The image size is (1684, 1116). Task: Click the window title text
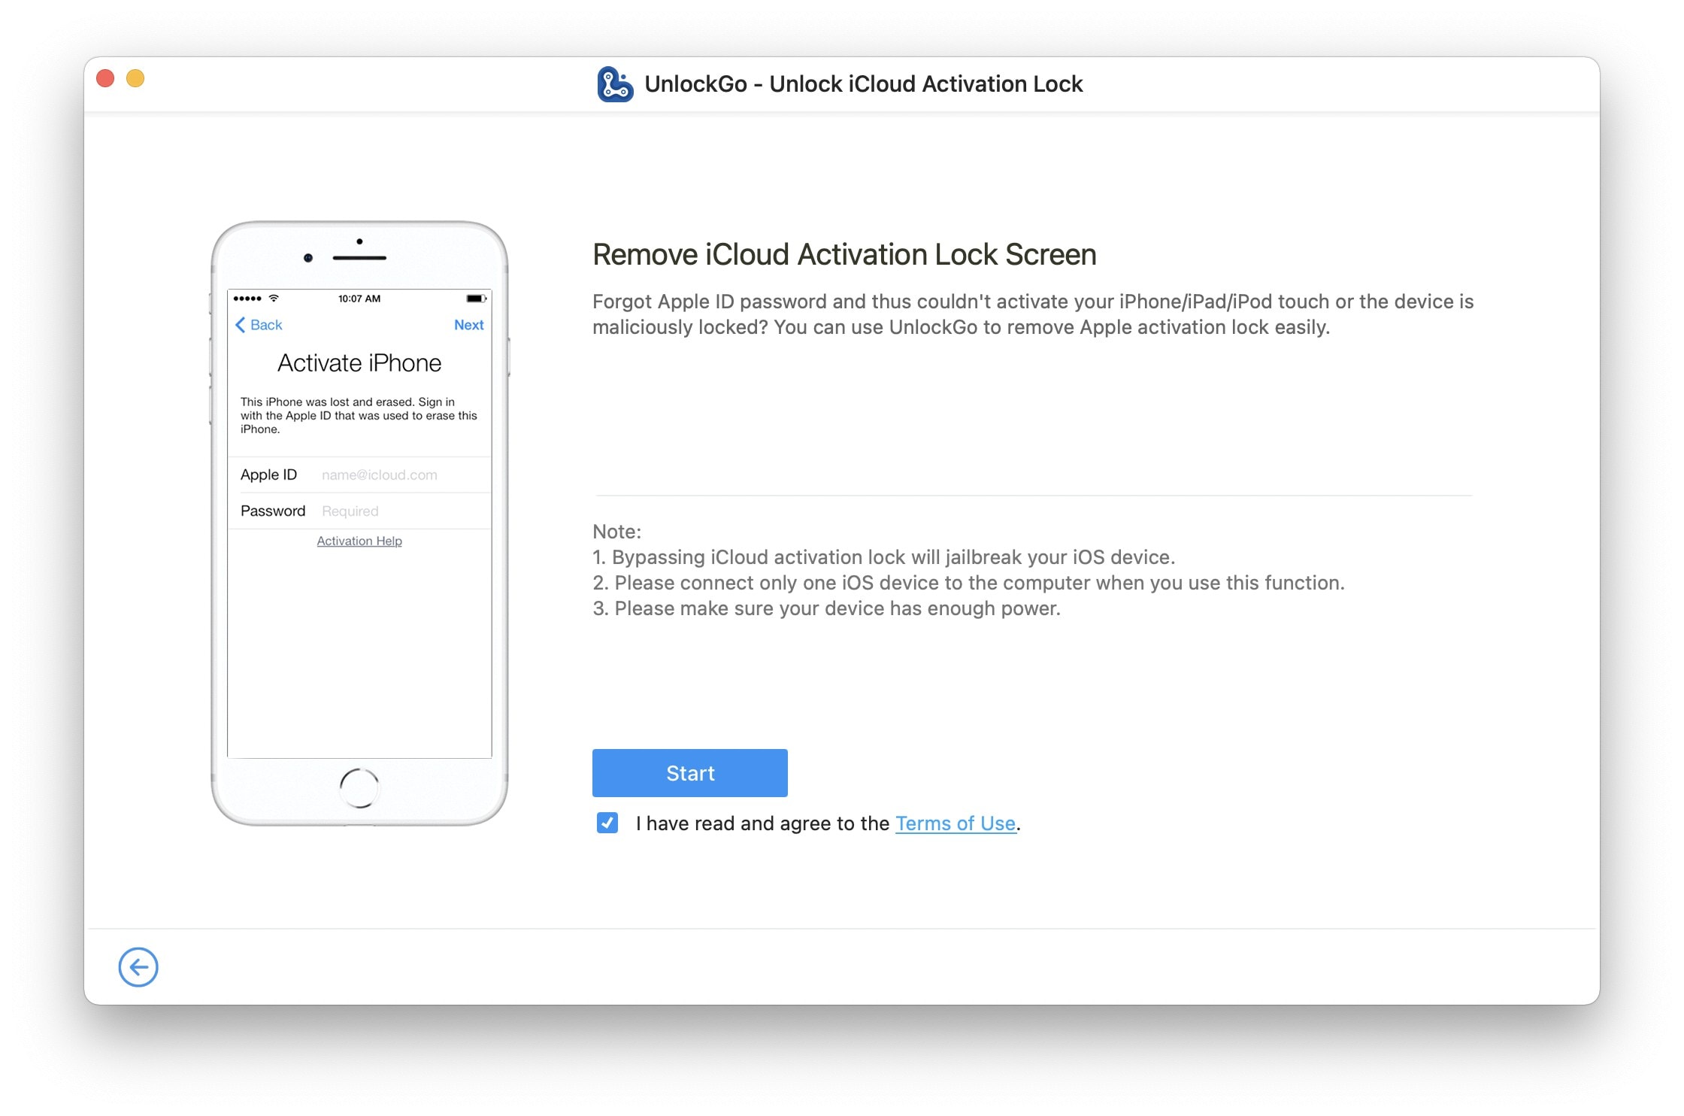(863, 84)
